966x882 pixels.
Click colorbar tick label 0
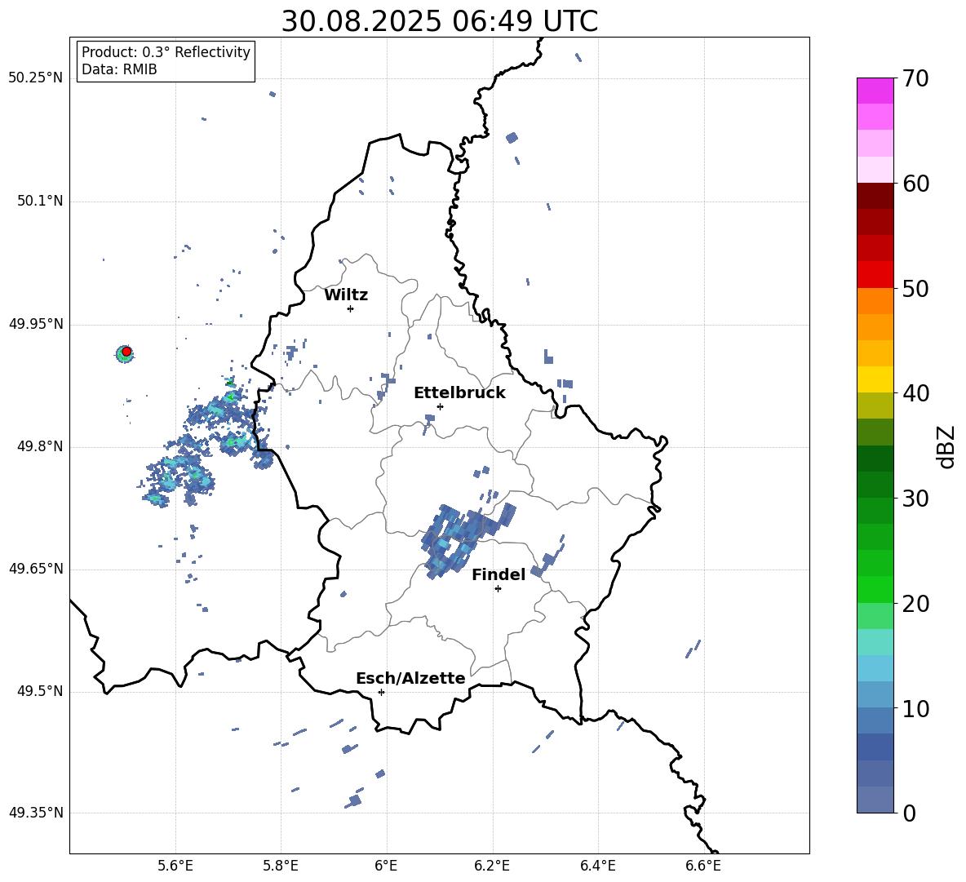point(910,813)
